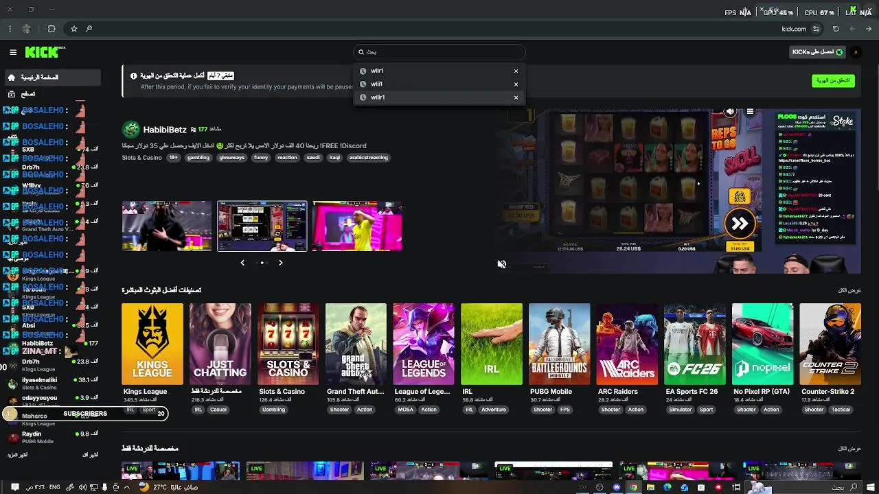Image resolution: width=879 pixels, height=494 pixels.
Task: Toggle microphone icon in system tray
Action: (104, 487)
